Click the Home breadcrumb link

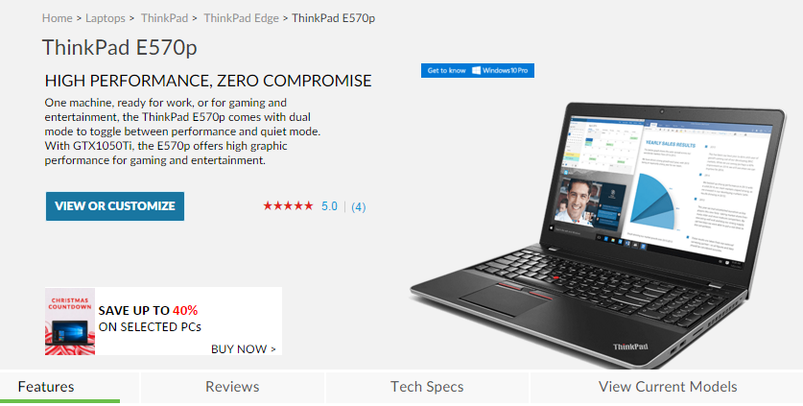pos(57,18)
